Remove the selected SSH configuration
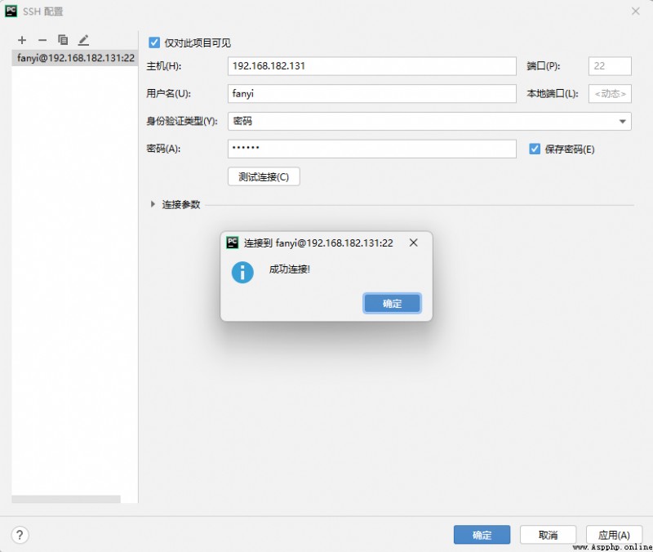Screen dimensions: 653x552 42,40
